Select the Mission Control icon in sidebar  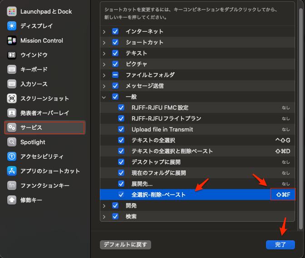click(x=12, y=40)
